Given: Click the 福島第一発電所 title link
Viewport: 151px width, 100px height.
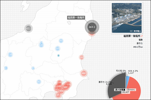Looking at the screenshot, I should 132,36.
